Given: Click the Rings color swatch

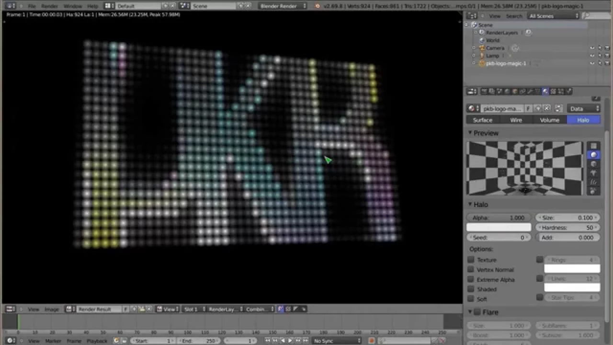Looking at the screenshot, I should click(x=572, y=269).
